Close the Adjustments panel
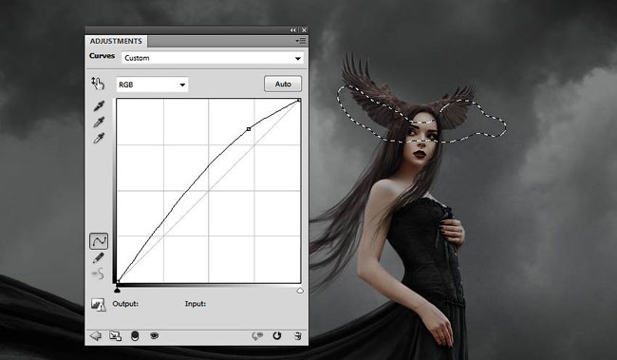 click(x=304, y=30)
